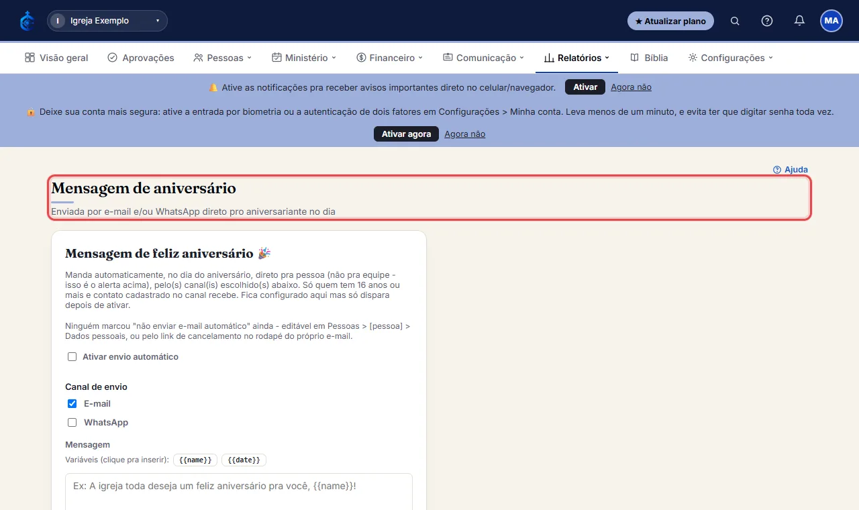
Task: Expand the Financeiro menu
Action: [390, 58]
